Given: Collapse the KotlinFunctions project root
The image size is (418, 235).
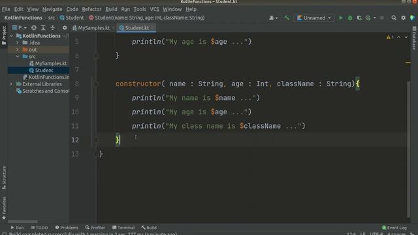Looking at the screenshot, I should (x=12, y=36).
